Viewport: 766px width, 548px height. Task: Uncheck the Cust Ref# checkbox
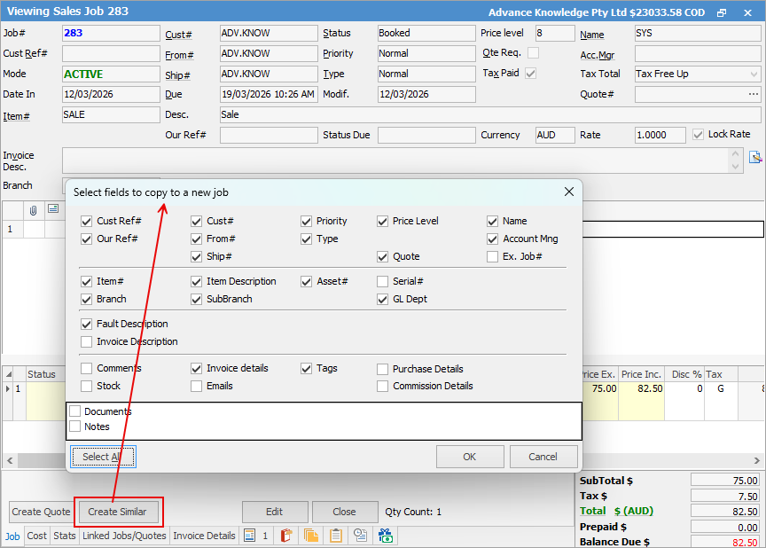point(87,222)
